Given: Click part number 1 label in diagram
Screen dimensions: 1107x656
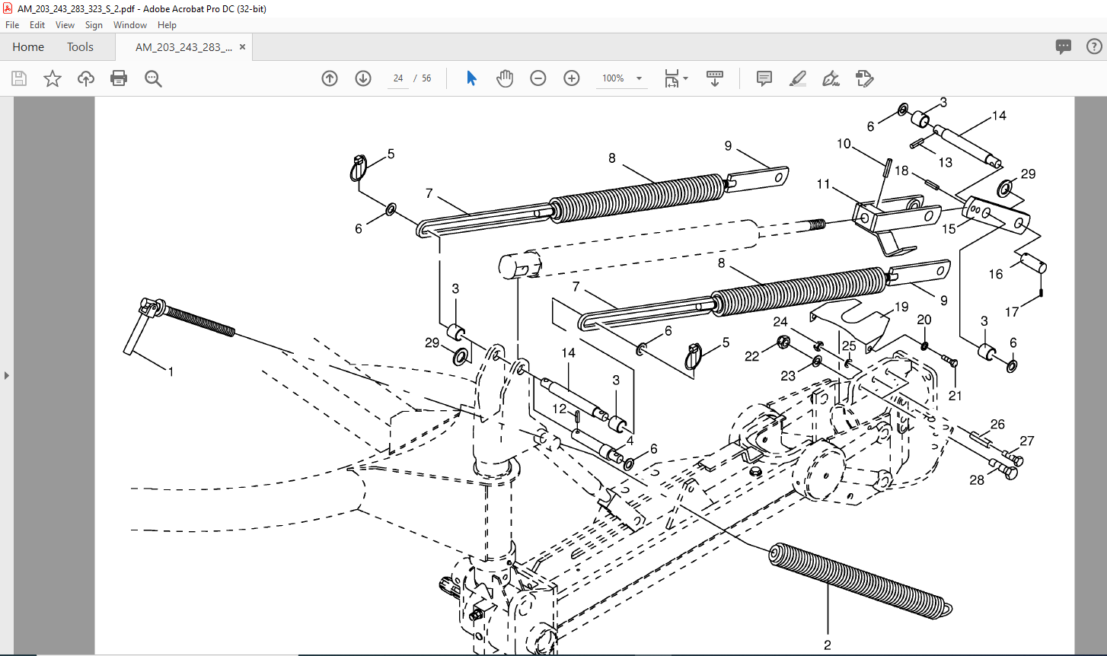Looking at the screenshot, I should [171, 372].
